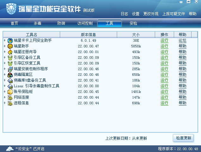Click the 瑞星安装包制作程序 icon
The width and height of the screenshot is (201, 152).
pos(10,69)
